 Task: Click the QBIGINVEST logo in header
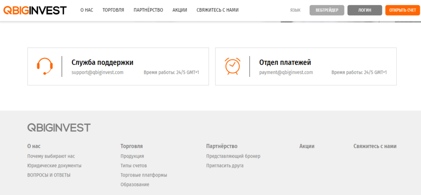tap(35, 10)
